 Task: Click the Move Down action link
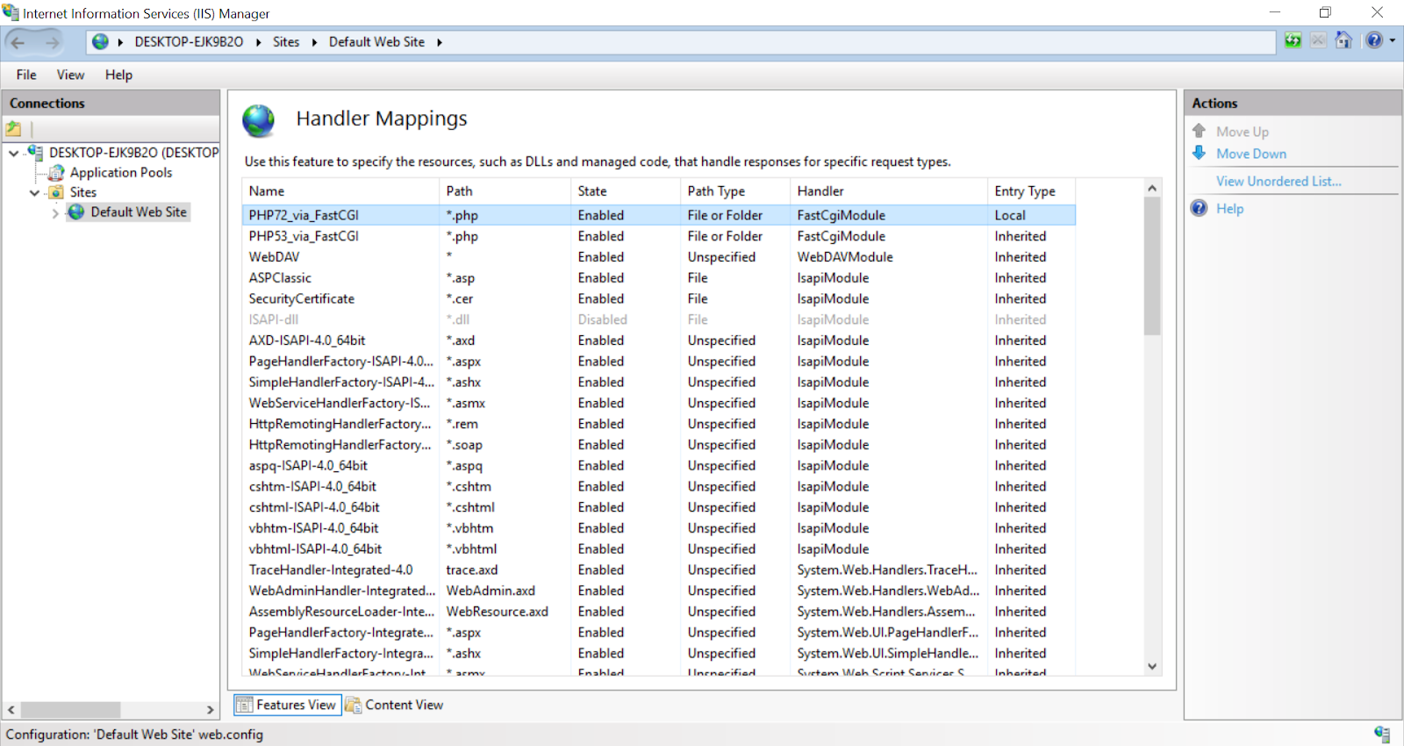(1251, 154)
